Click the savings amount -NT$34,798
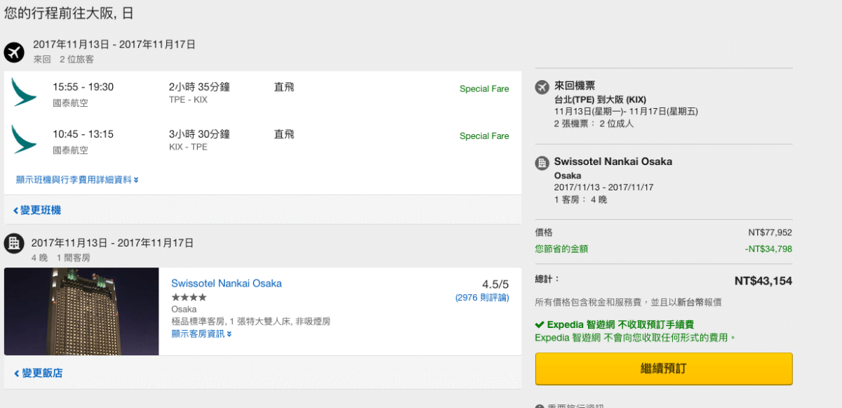The image size is (842, 408). tap(768, 249)
